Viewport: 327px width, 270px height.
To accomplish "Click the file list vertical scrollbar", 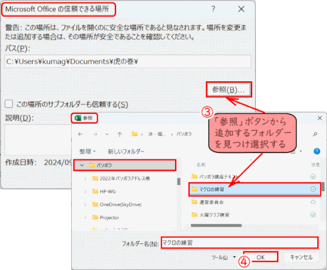I will pos(323,186).
